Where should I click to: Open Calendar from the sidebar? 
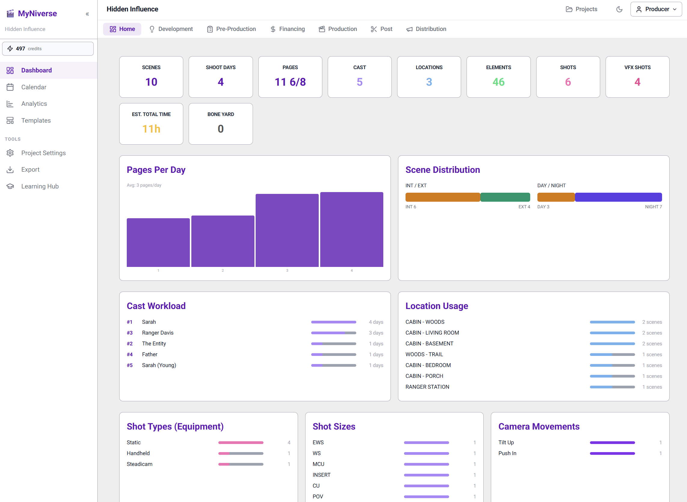33,87
